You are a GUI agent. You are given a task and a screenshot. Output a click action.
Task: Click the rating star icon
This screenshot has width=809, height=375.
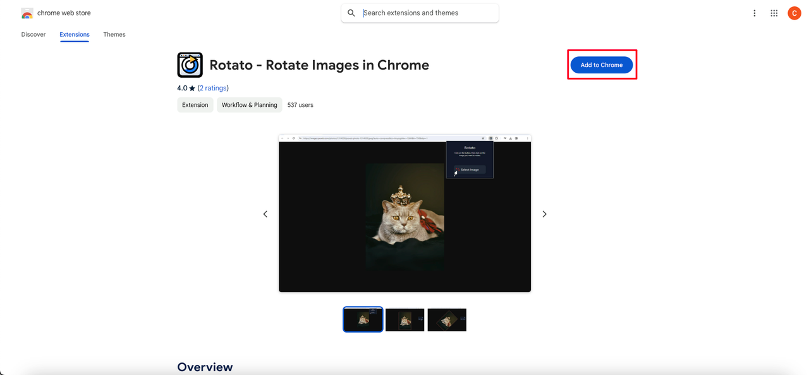pos(192,89)
